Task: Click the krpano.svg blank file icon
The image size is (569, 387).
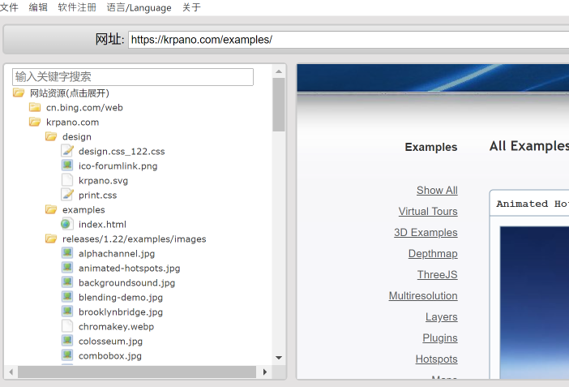Action: point(68,180)
